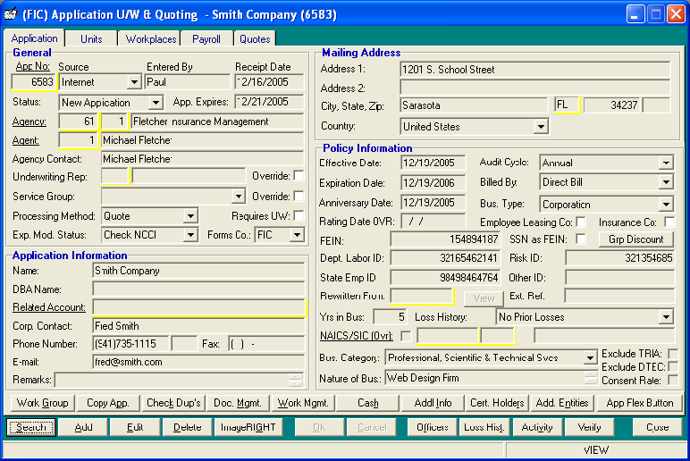Expand the Forms Co. dropdown
Screen dimensions: 690x461
[x=297, y=235]
